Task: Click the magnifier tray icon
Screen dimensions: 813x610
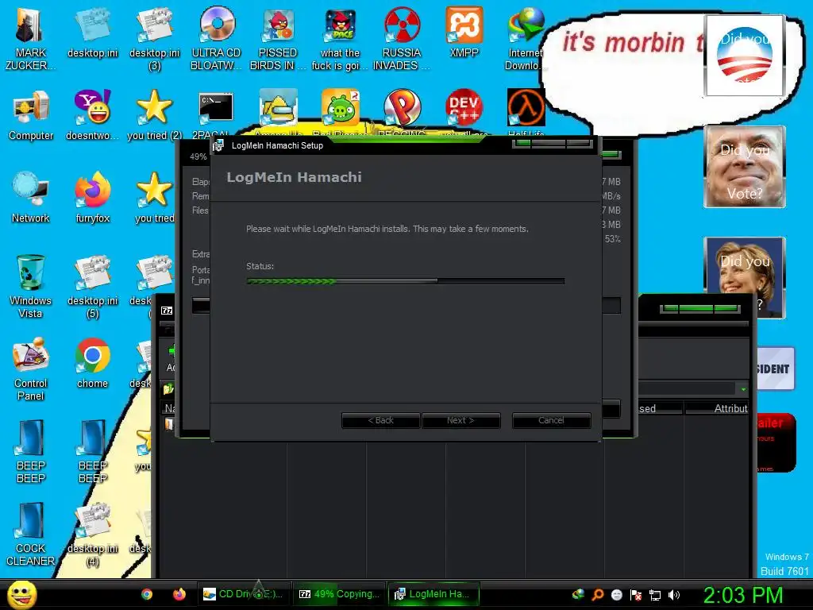Action: tap(598, 595)
